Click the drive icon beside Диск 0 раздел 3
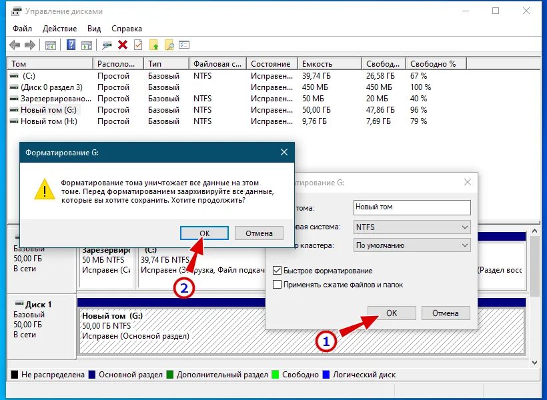The image size is (547, 400). pyautogui.click(x=14, y=87)
